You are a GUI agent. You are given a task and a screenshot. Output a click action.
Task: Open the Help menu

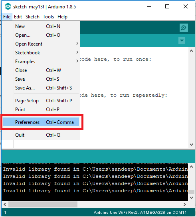[63, 17]
